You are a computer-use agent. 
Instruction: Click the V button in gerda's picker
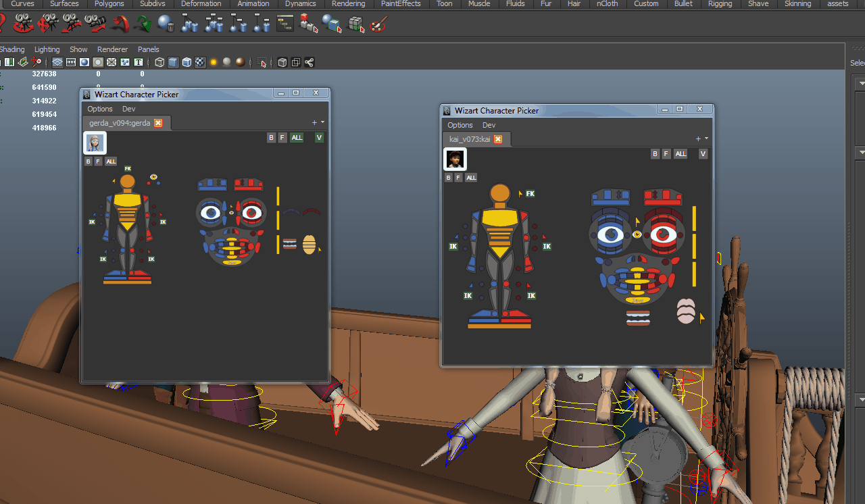[318, 137]
